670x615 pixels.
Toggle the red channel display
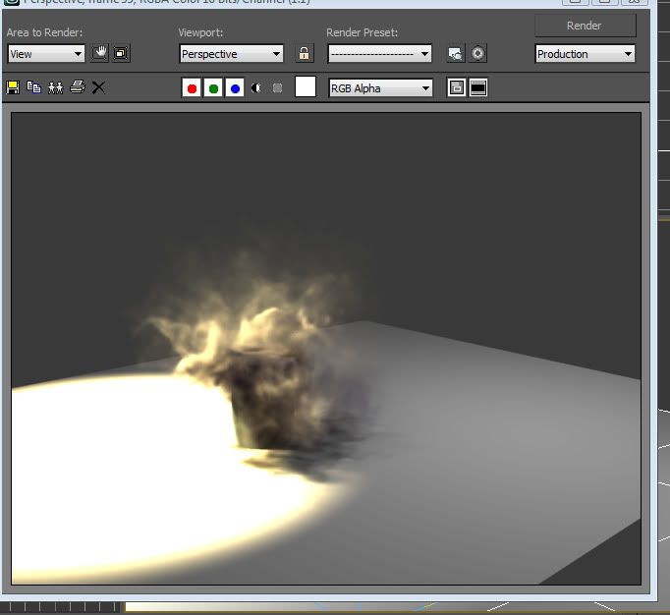(x=192, y=88)
